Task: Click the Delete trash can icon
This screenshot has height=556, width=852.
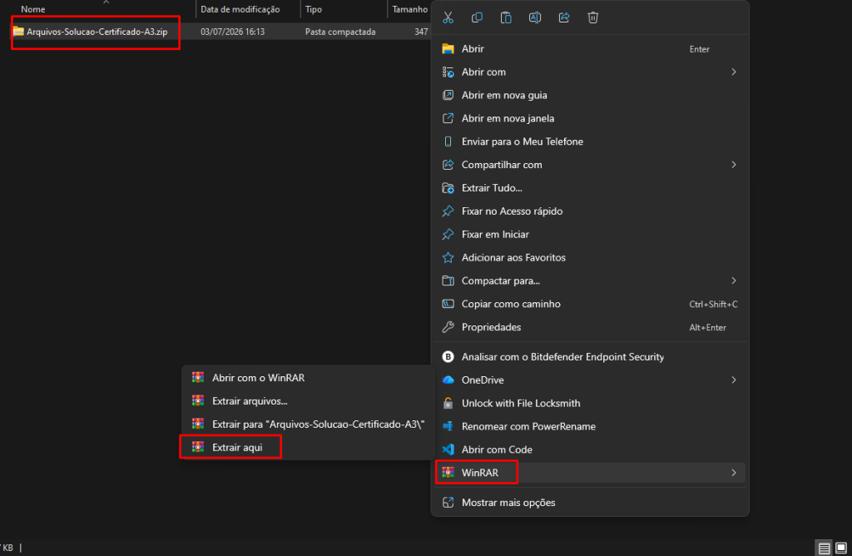Action: pos(592,17)
